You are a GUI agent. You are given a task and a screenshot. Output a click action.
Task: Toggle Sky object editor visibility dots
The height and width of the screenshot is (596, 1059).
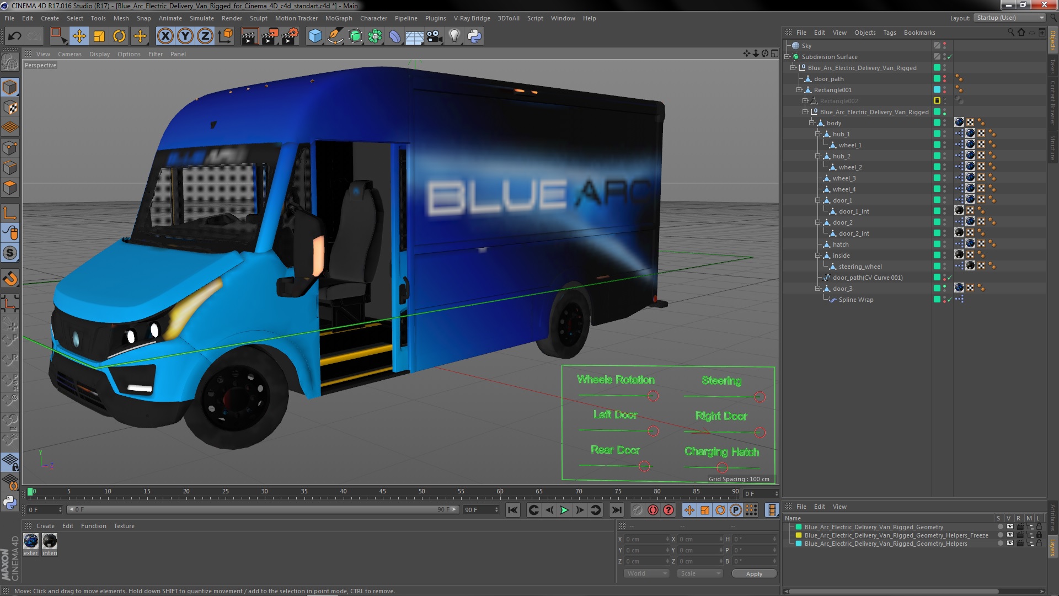coord(944,46)
